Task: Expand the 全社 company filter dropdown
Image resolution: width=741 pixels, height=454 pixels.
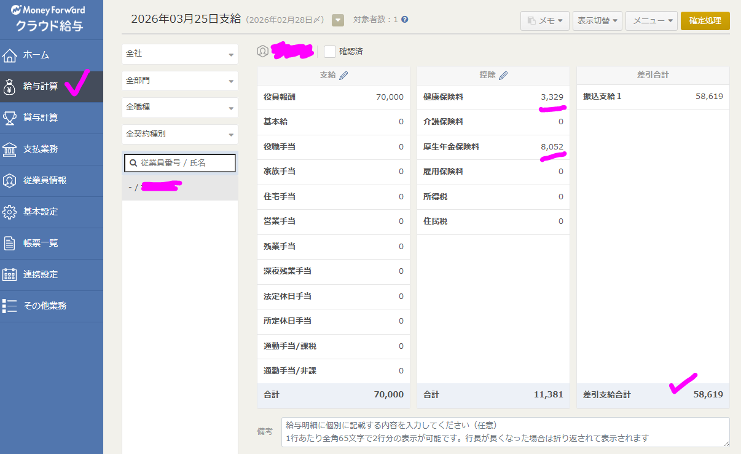Action: (x=179, y=54)
